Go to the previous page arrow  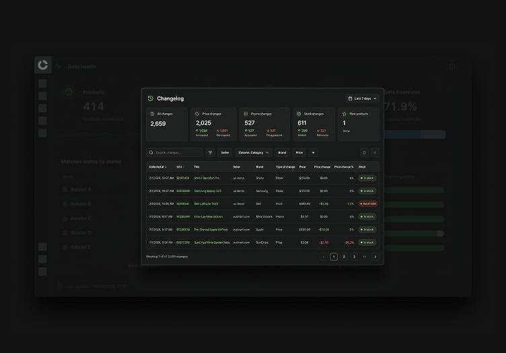pos(324,257)
